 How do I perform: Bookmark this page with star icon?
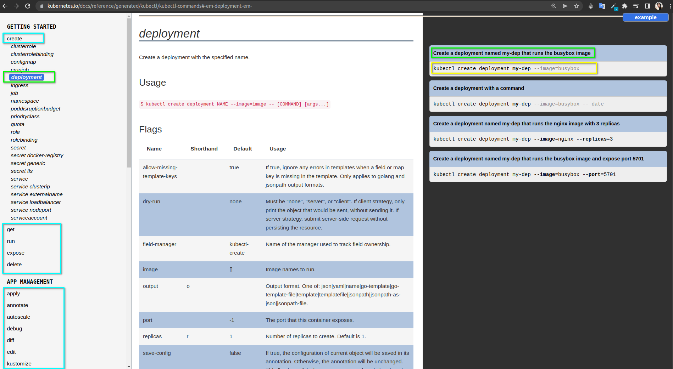577,6
